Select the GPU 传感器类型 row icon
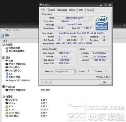126x122 pixels. click(7, 51)
